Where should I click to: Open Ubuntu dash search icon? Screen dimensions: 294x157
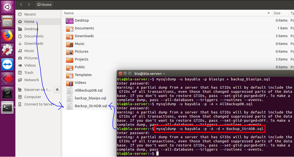[x=7, y=7]
